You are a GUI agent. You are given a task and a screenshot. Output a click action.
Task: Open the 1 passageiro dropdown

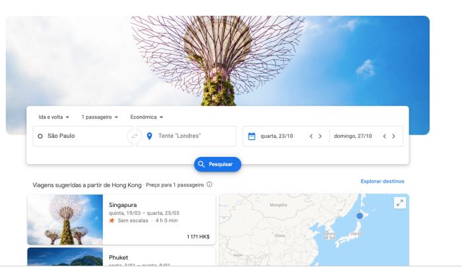pos(100,117)
